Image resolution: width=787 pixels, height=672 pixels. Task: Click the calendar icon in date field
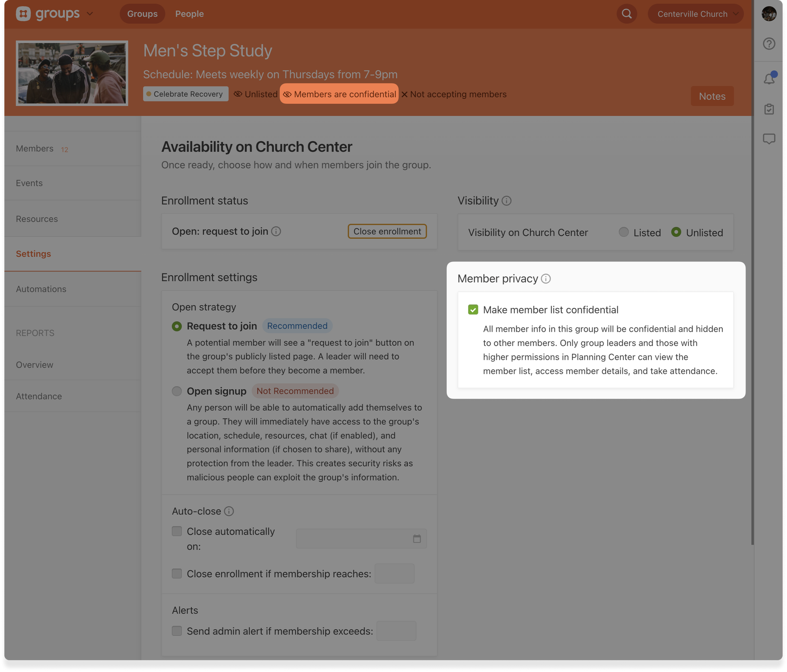(417, 539)
